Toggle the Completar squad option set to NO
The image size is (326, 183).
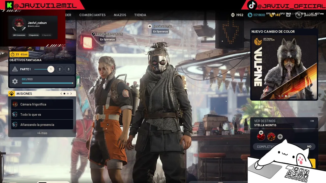284,147
